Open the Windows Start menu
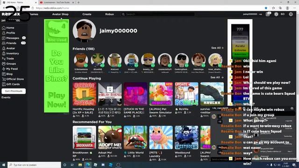Image resolution: width=299 pixels, height=168 pixels. pyautogui.click(x=4, y=165)
